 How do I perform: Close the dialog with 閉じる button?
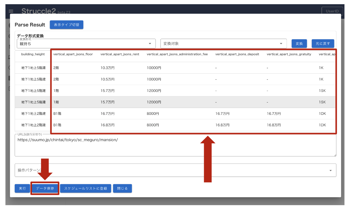[122, 188]
